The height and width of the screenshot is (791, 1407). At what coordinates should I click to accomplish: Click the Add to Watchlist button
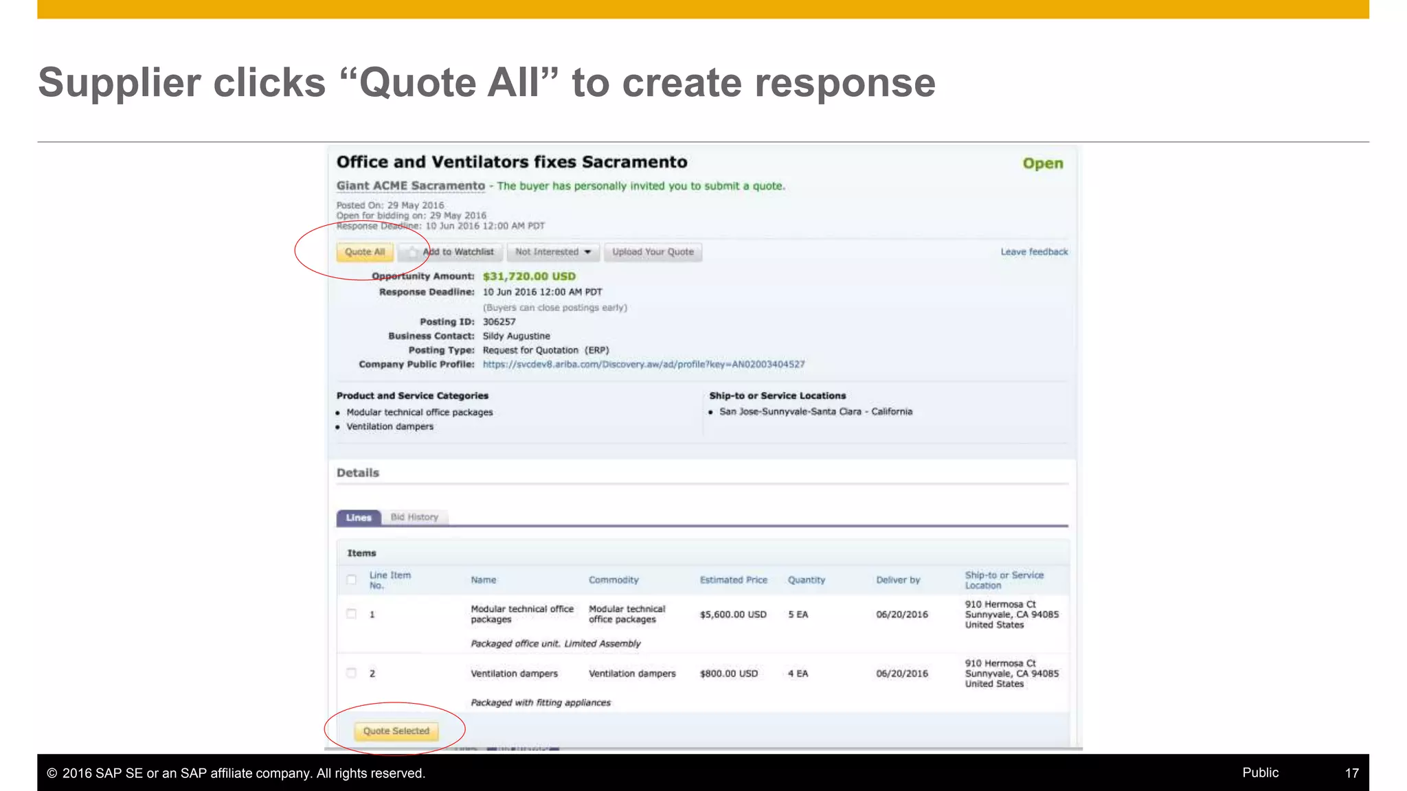point(451,252)
